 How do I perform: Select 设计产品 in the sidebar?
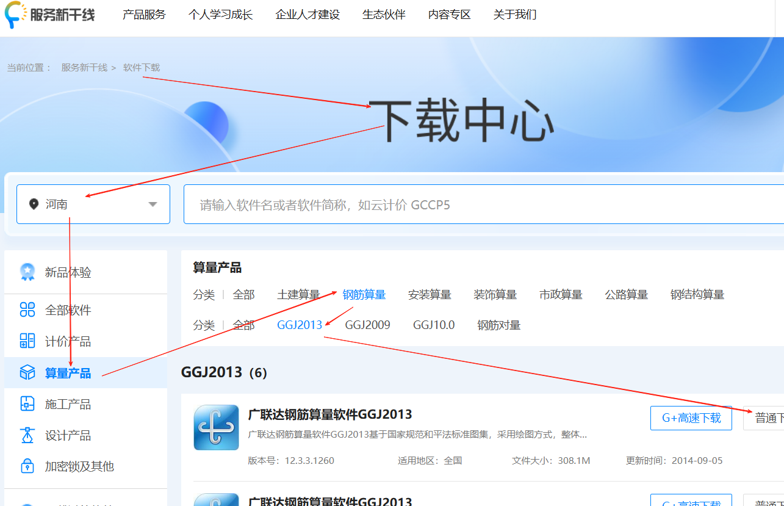pos(85,435)
